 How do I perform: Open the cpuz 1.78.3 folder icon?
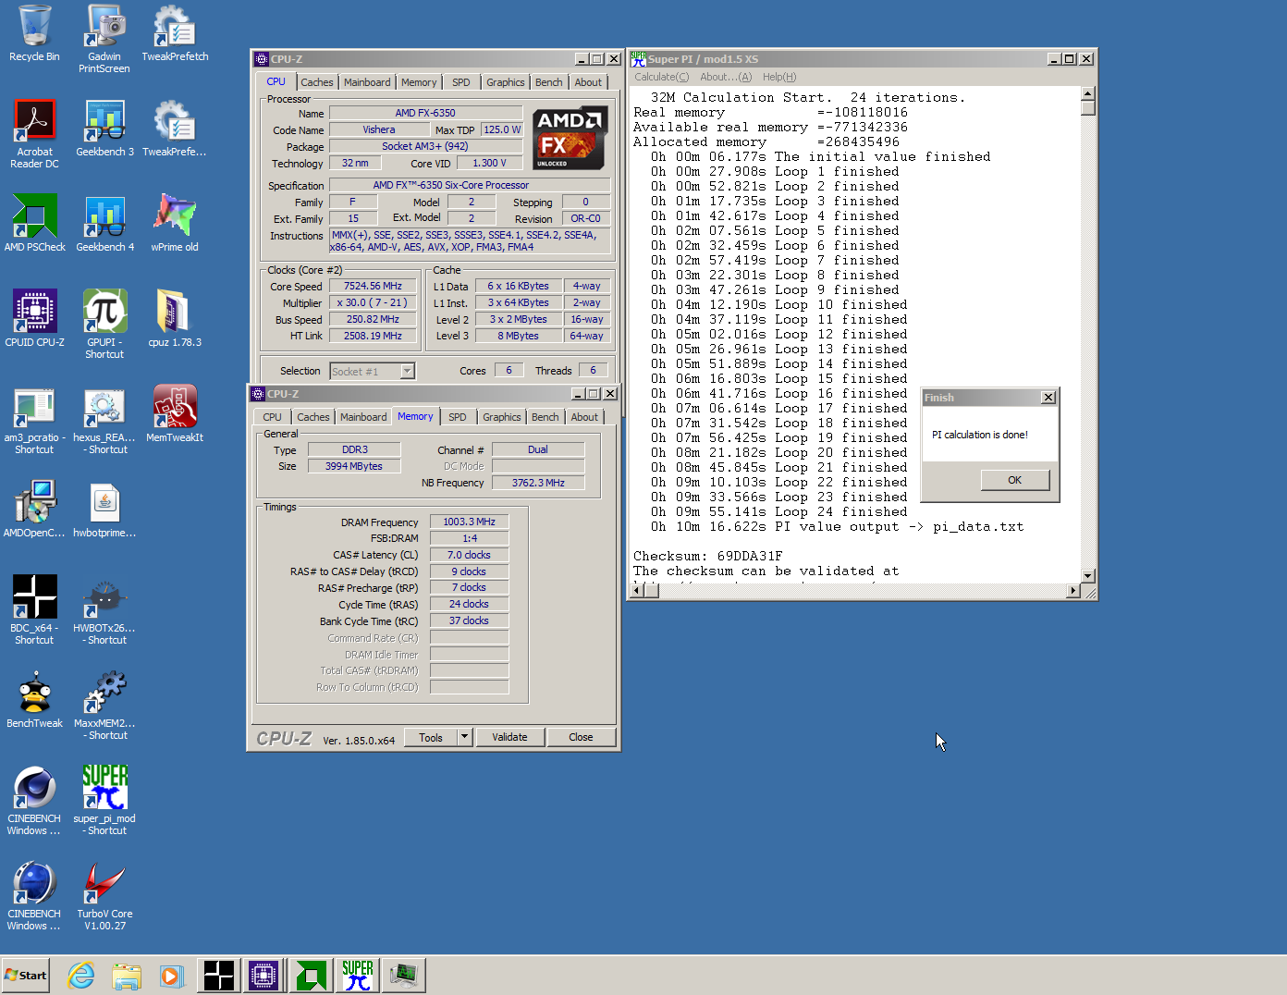click(175, 319)
